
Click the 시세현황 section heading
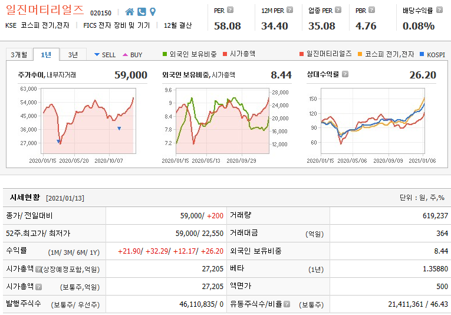coord(25,198)
